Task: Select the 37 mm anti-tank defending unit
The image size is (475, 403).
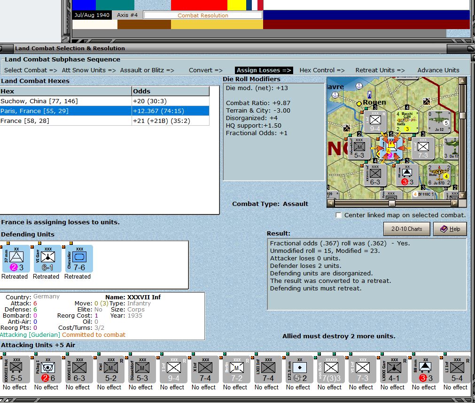Action: click(16, 259)
